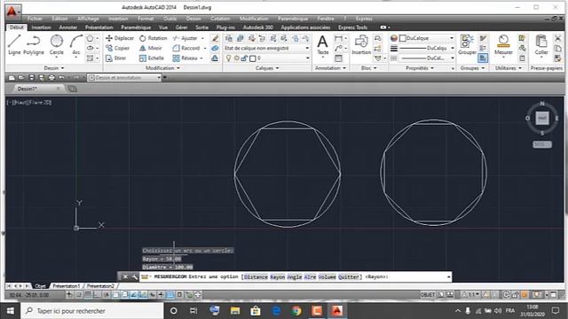
Task: Open the DuCalque color dropdown
Action: 426,38
